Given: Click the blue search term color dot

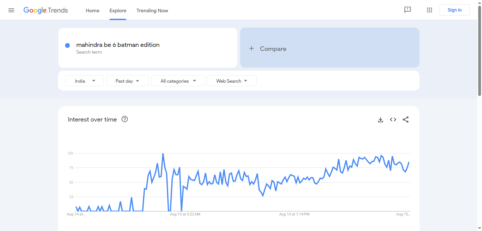Looking at the screenshot, I should (67, 45).
